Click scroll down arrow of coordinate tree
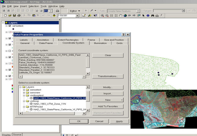 (x=88, y=110)
